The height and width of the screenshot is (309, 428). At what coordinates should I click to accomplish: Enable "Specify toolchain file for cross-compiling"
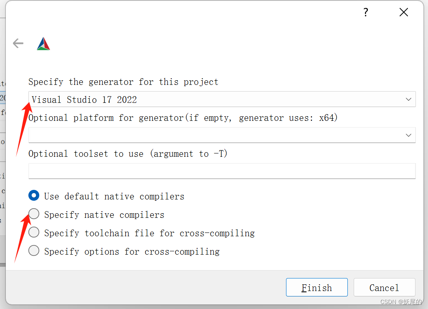(33, 232)
